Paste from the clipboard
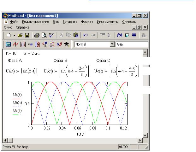This screenshot has width=196, height=152. [x=76, y=35]
